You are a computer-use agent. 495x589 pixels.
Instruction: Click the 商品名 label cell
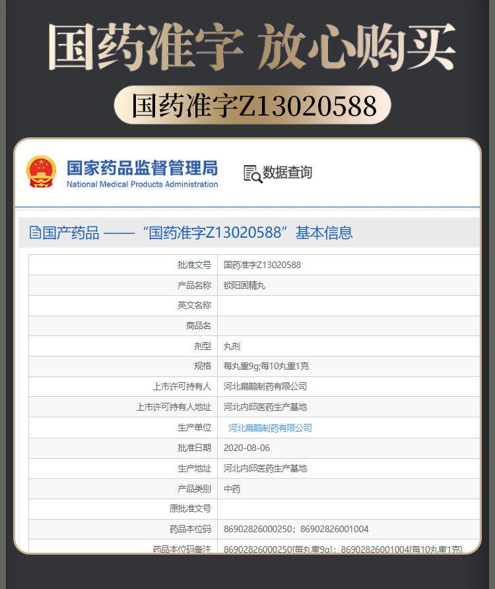pos(123,326)
